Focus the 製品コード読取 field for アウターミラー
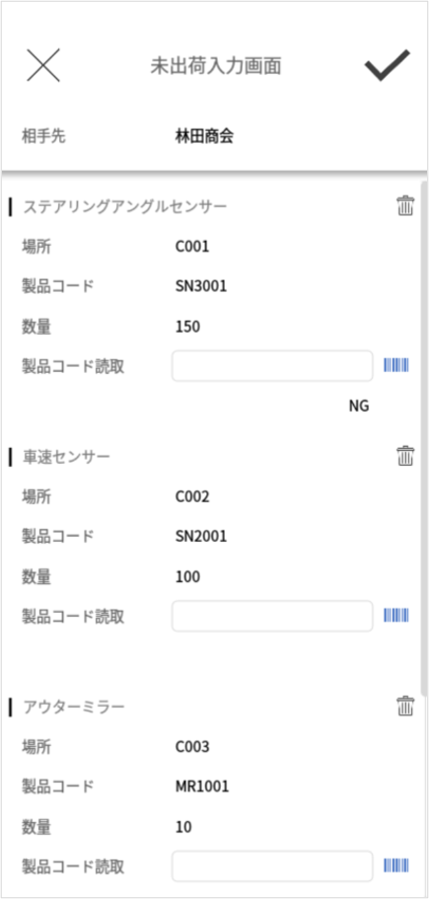The width and height of the screenshot is (429, 899). [272, 865]
